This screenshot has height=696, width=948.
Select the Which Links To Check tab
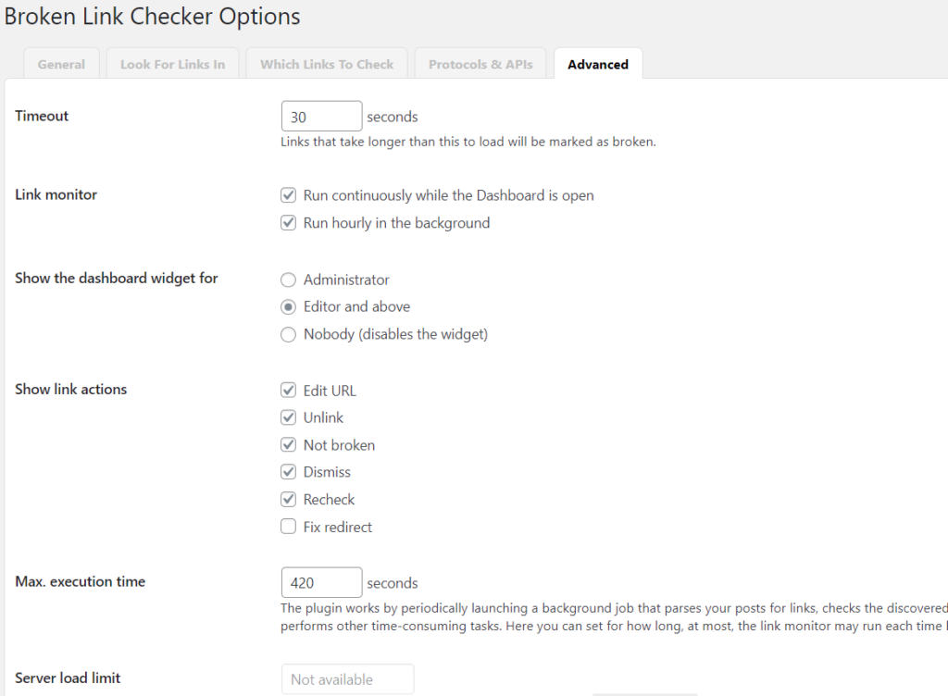tap(327, 64)
